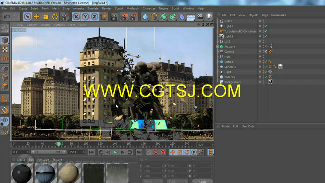Image resolution: width=325 pixels, height=183 pixels.
Task: Toggle visibility dots for Null.1
Action: [263, 21]
